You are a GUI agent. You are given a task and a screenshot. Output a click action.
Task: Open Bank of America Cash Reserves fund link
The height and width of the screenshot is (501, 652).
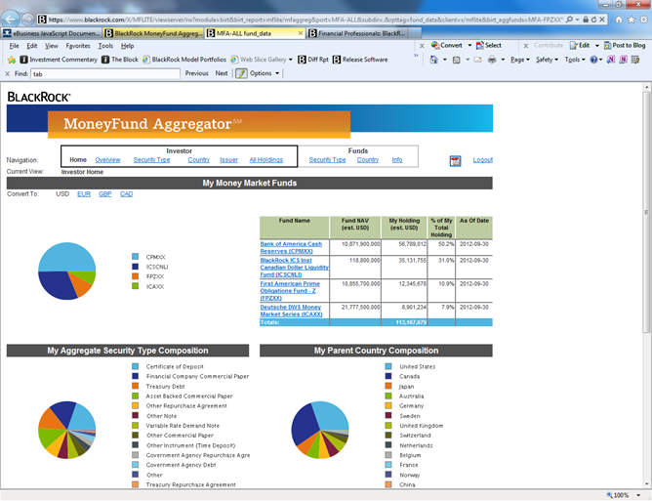291,248
